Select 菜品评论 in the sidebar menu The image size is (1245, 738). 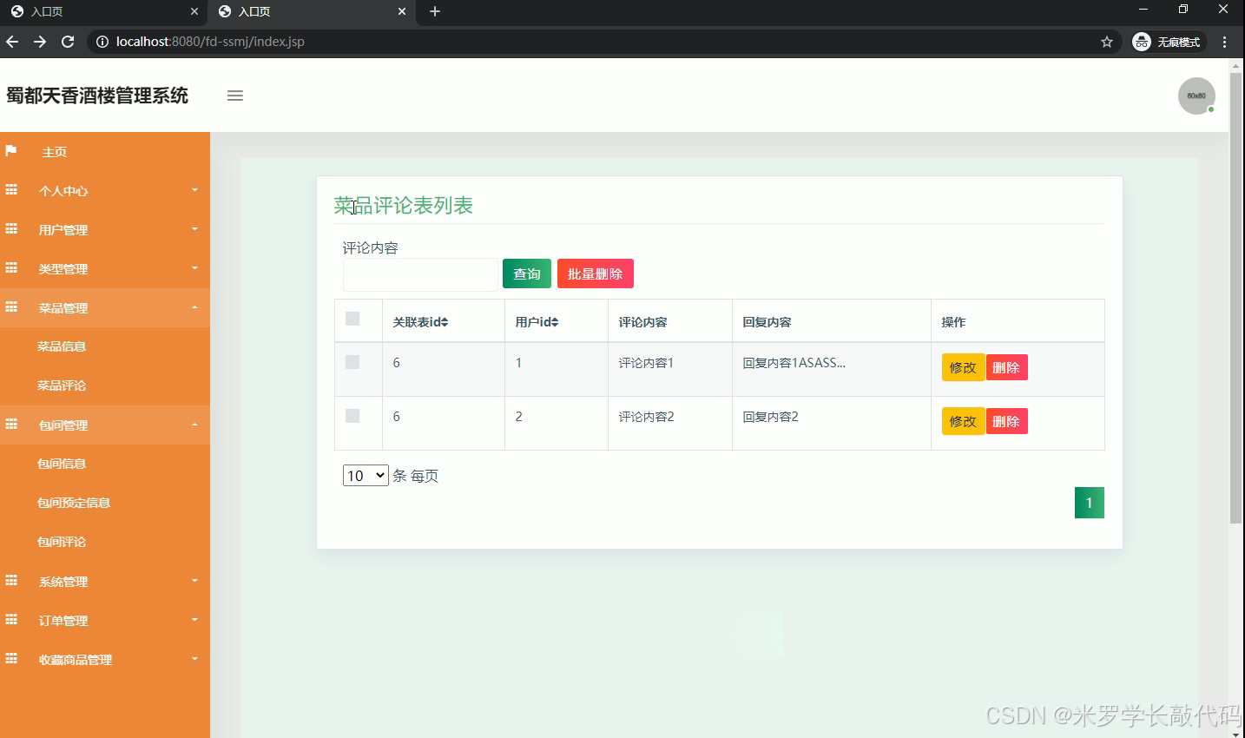coord(61,385)
